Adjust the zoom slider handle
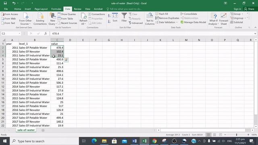Image resolution: width=258 pixels, height=145 pixels. (x=237, y=135)
